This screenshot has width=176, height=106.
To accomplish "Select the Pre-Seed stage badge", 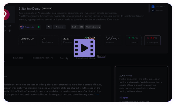I will [47, 8].
